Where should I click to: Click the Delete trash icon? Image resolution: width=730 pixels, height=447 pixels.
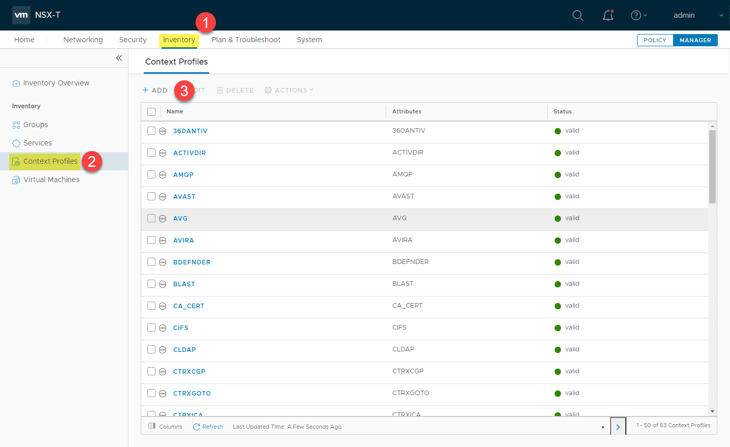tap(220, 90)
